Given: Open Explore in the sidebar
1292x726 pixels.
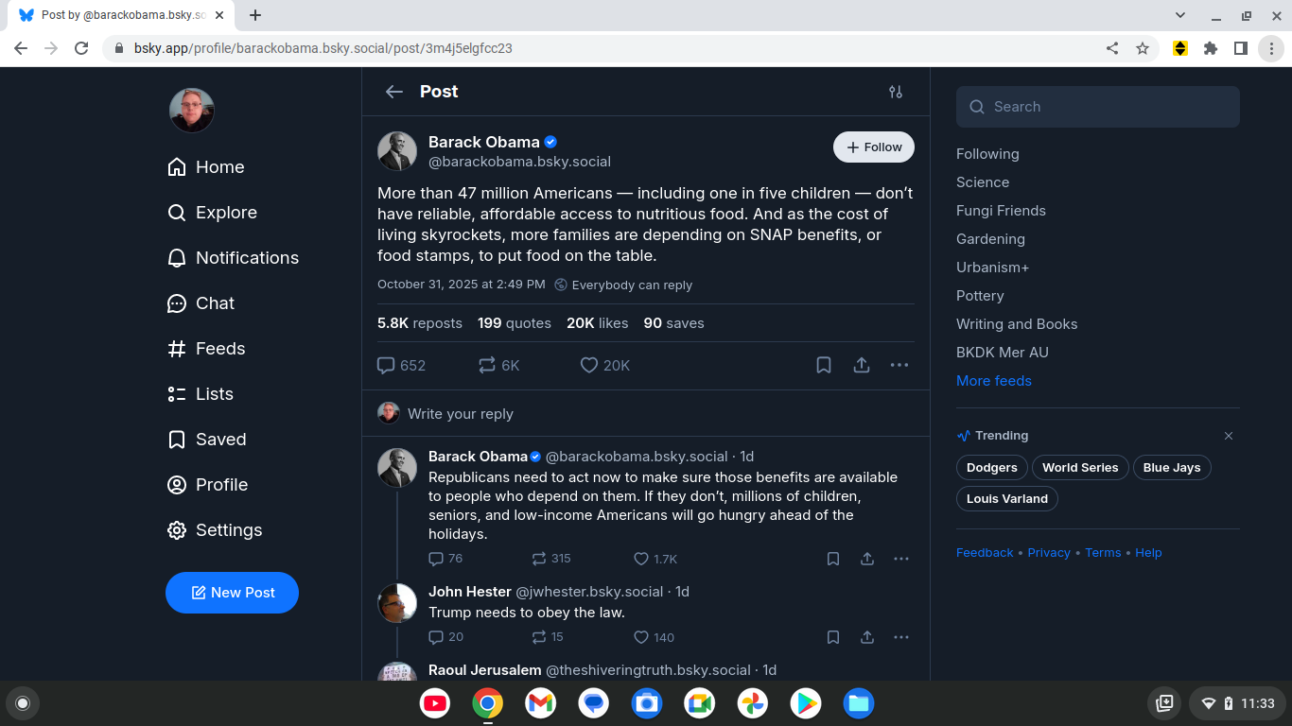Looking at the screenshot, I should click(x=212, y=213).
